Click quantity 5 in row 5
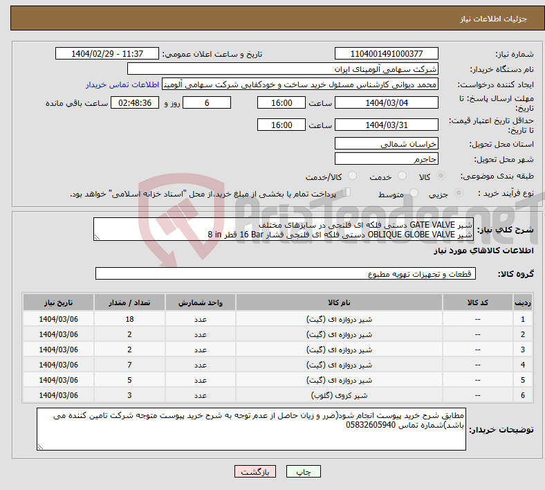The image size is (545, 490). click(129, 380)
